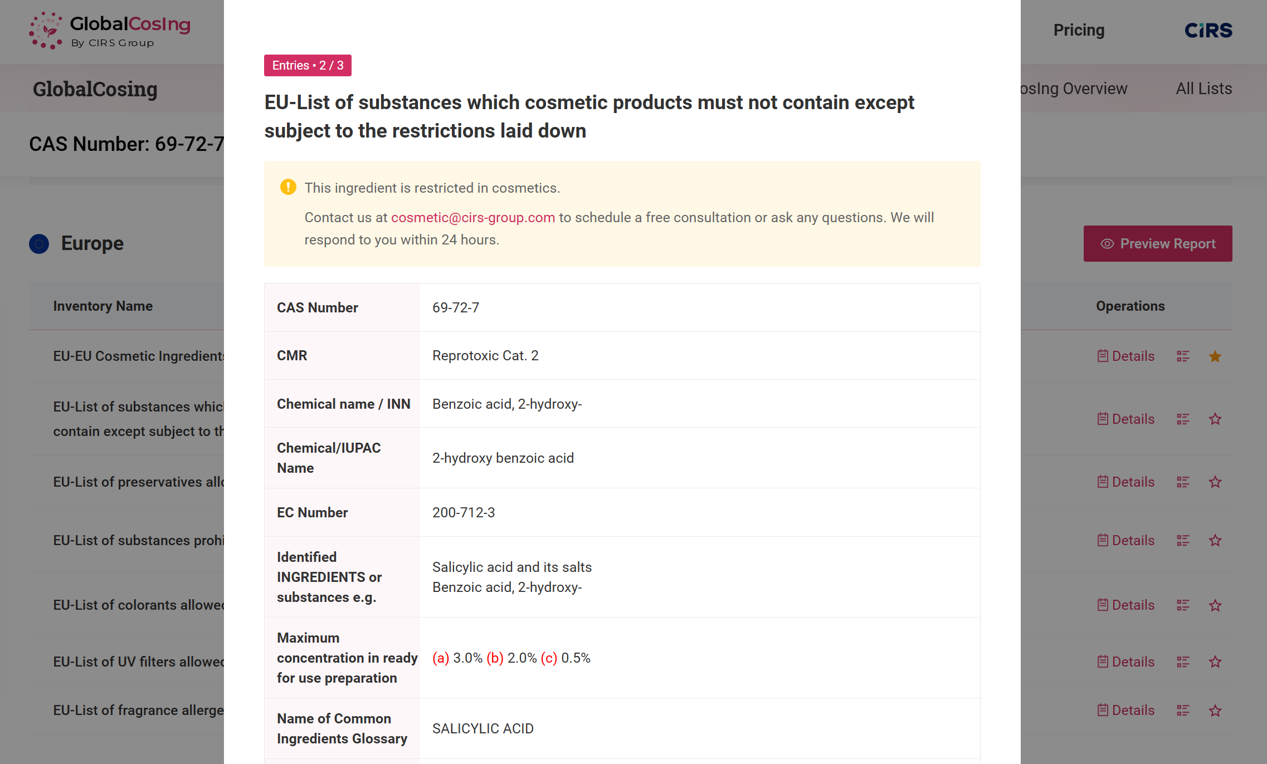Toggle favorite star on second Details row
Screen dimensions: 1267x764
(1215, 419)
